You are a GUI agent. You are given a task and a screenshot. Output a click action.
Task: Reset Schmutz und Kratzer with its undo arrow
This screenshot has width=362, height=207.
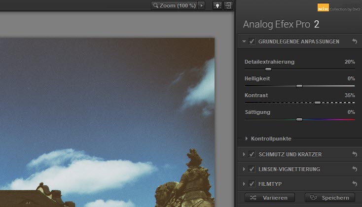click(355, 154)
